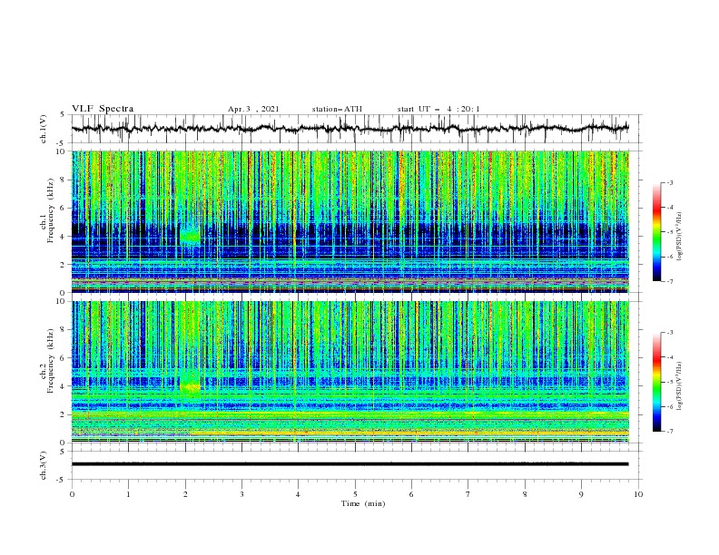Click the "-5" tick on ch.3(V) axis
The height and width of the screenshot is (555, 719).
click(62, 480)
